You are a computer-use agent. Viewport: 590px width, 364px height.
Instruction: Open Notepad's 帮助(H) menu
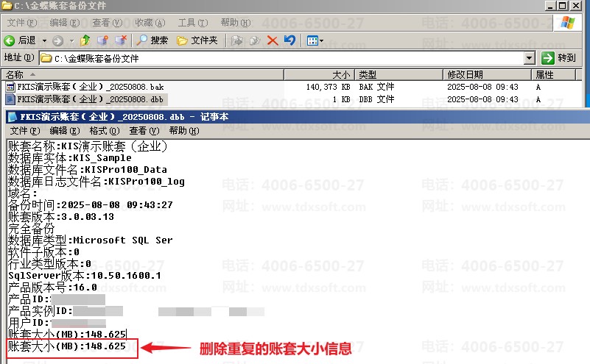pyautogui.click(x=184, y=131)
